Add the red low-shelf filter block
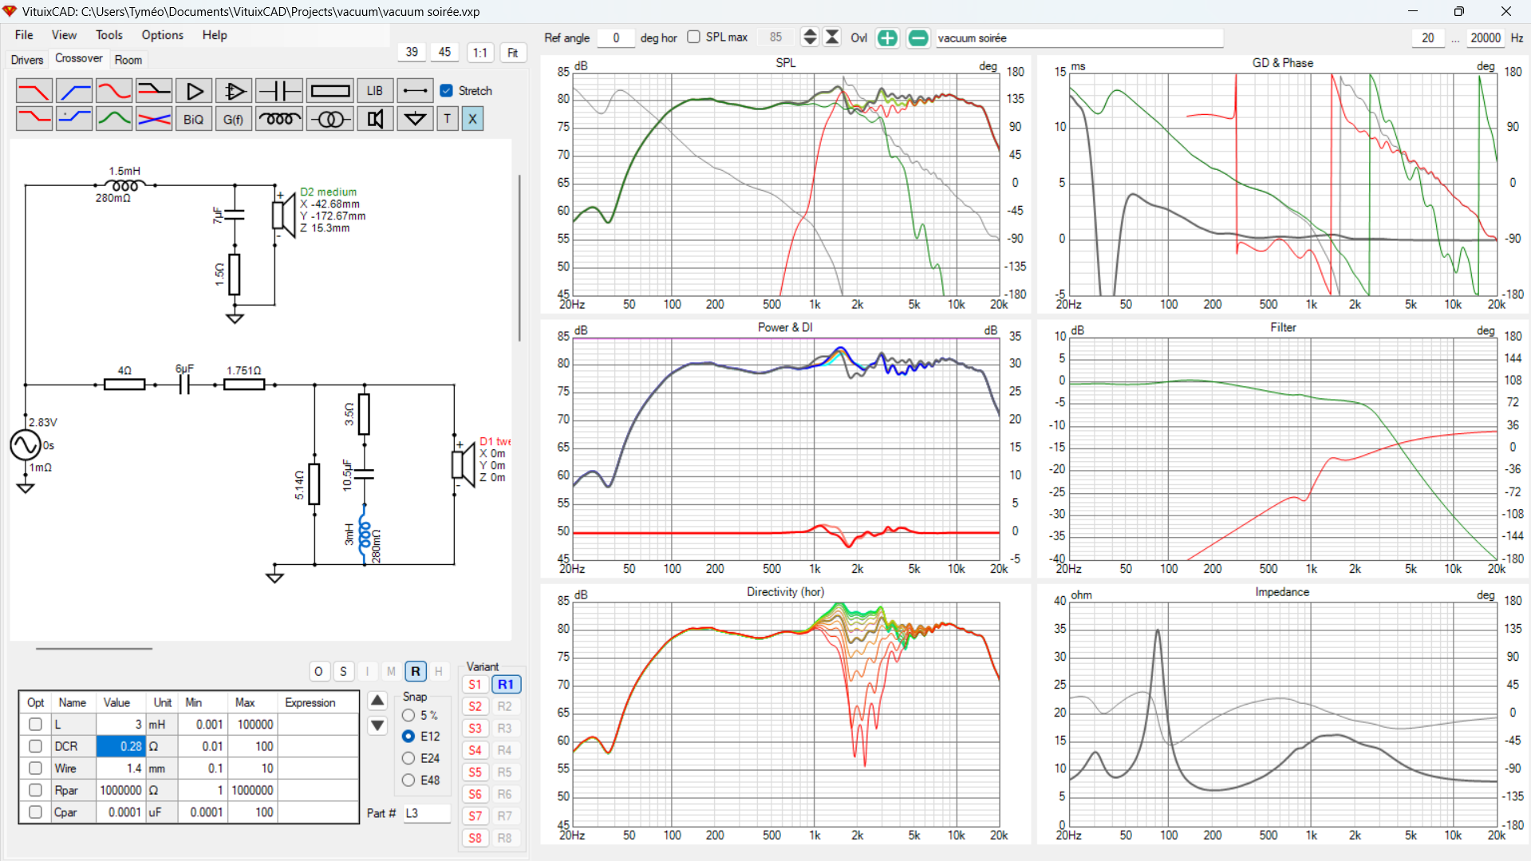Viewport: 1531px width, 861px height. tap(34, 119)
